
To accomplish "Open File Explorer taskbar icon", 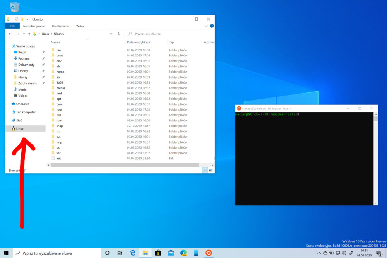I will point(146,253).
